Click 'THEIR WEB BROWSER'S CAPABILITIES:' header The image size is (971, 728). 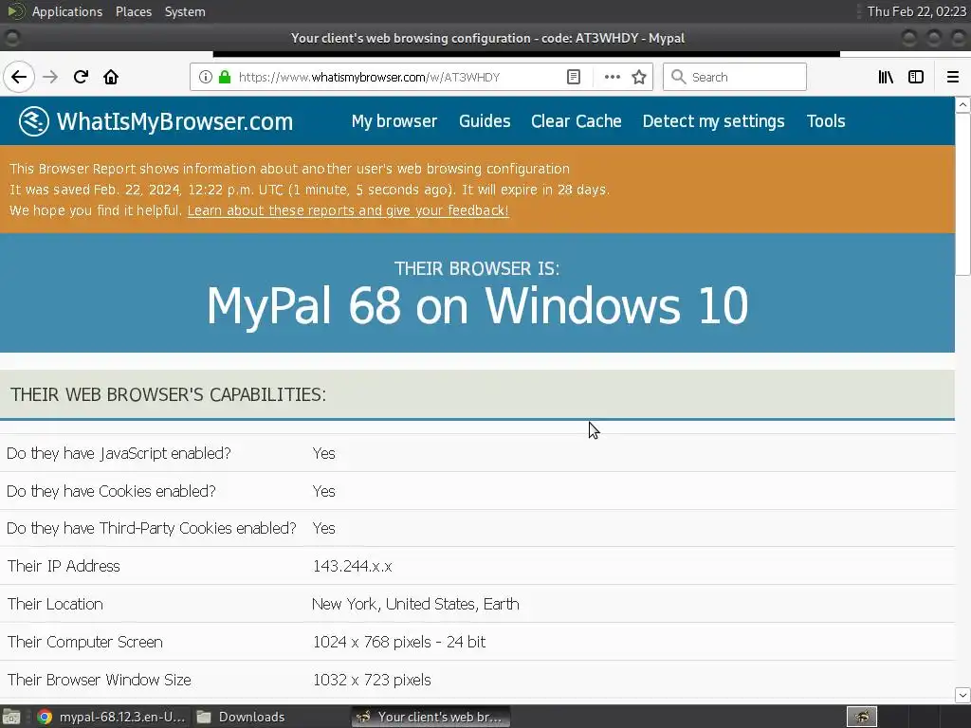(169, 394)
